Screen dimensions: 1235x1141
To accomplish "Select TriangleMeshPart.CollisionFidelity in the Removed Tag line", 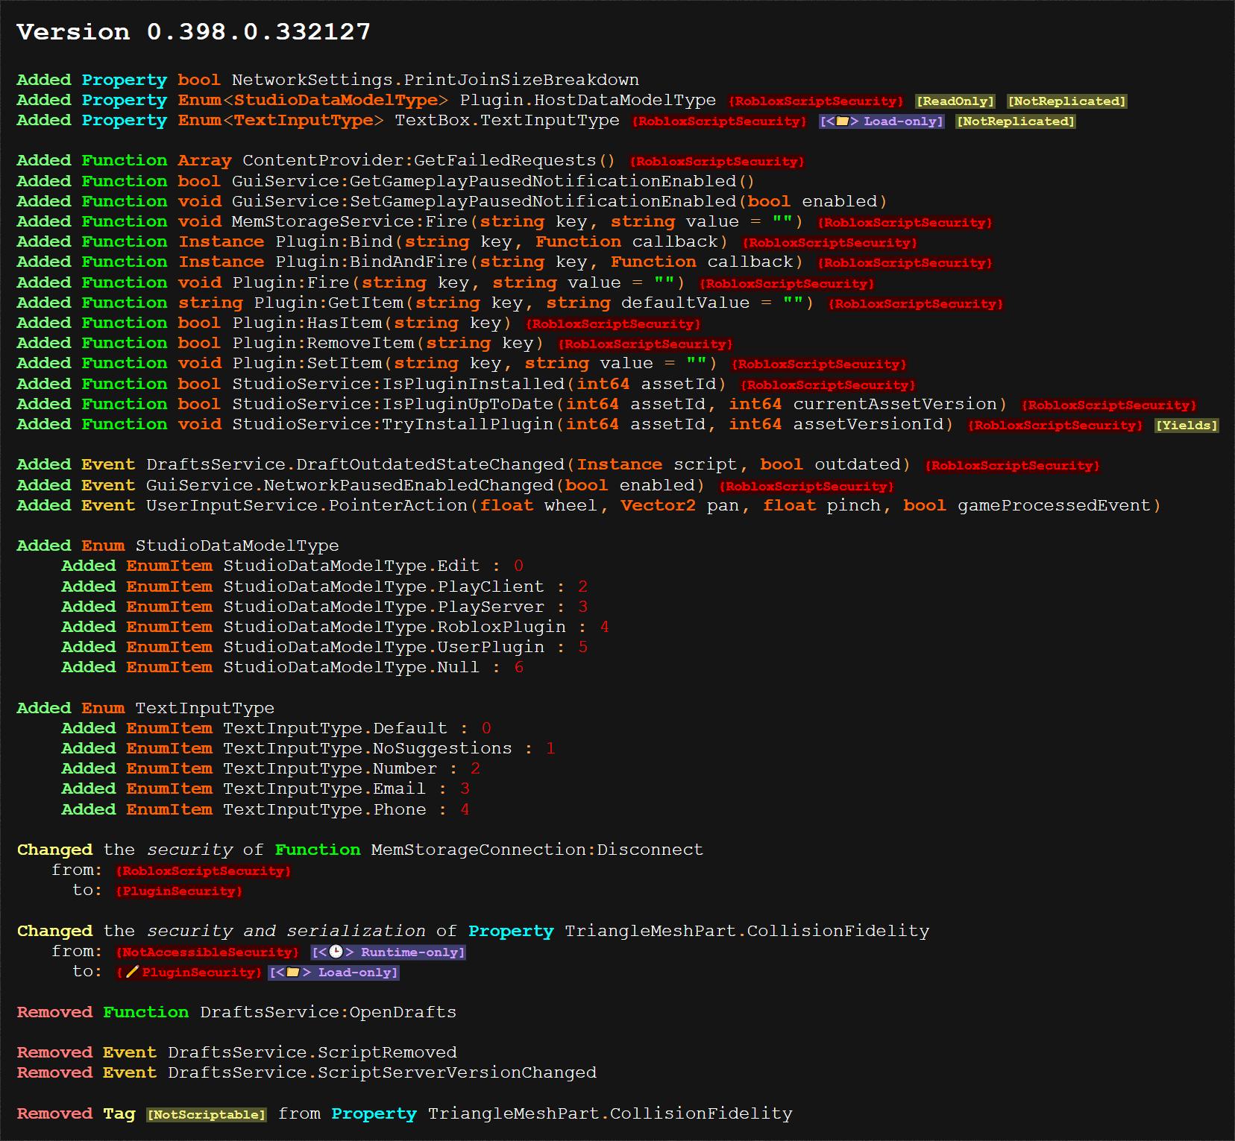I will 610,1113.
